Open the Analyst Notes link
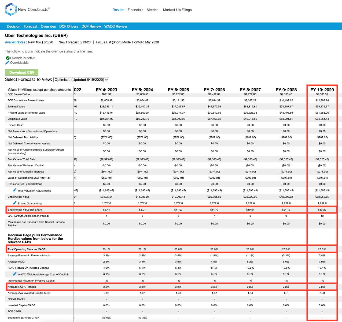342x322 pixels. 15,42
